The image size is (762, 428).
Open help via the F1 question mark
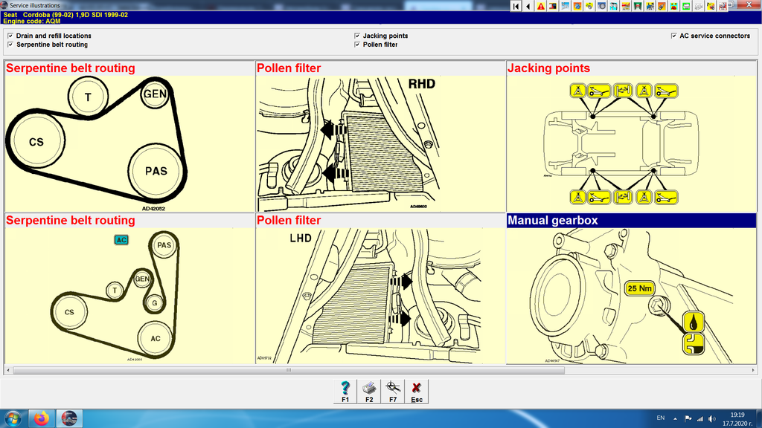click(x=345, y=392)
